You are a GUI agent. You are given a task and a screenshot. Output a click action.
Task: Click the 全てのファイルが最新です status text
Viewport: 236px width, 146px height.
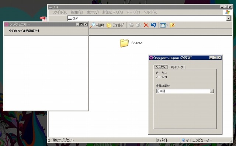[x=24, y=31]
